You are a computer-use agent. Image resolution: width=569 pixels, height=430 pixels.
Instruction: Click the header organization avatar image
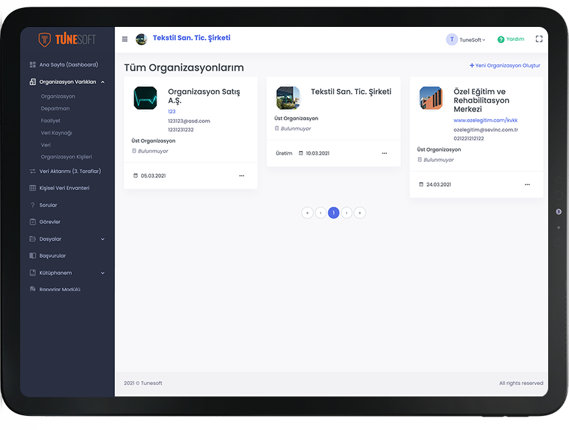(141, 39)
